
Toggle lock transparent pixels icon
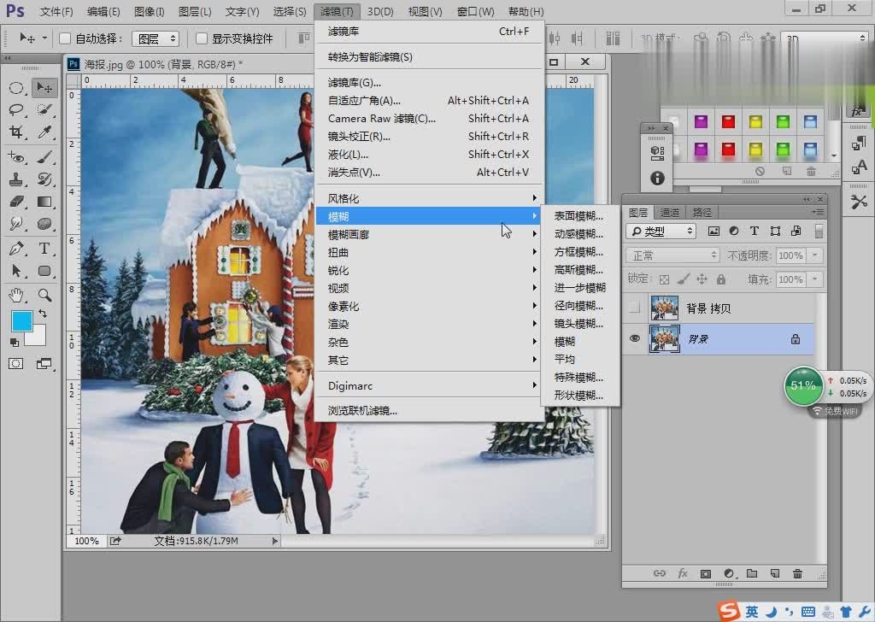(664, 279)
